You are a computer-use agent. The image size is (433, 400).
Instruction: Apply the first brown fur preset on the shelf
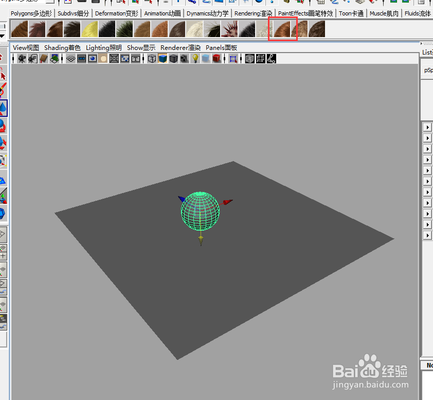click(20, 29)
